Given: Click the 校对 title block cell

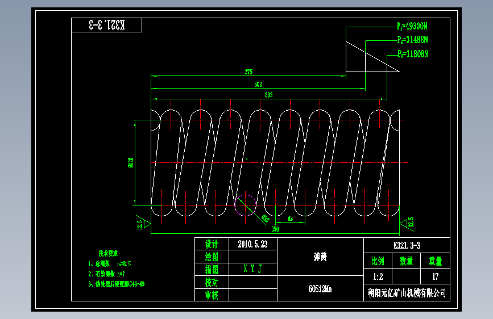Looking at the screenshot, I should point(212,282).
